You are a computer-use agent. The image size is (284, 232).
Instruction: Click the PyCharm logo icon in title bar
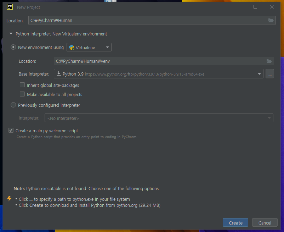pos(10,7)
